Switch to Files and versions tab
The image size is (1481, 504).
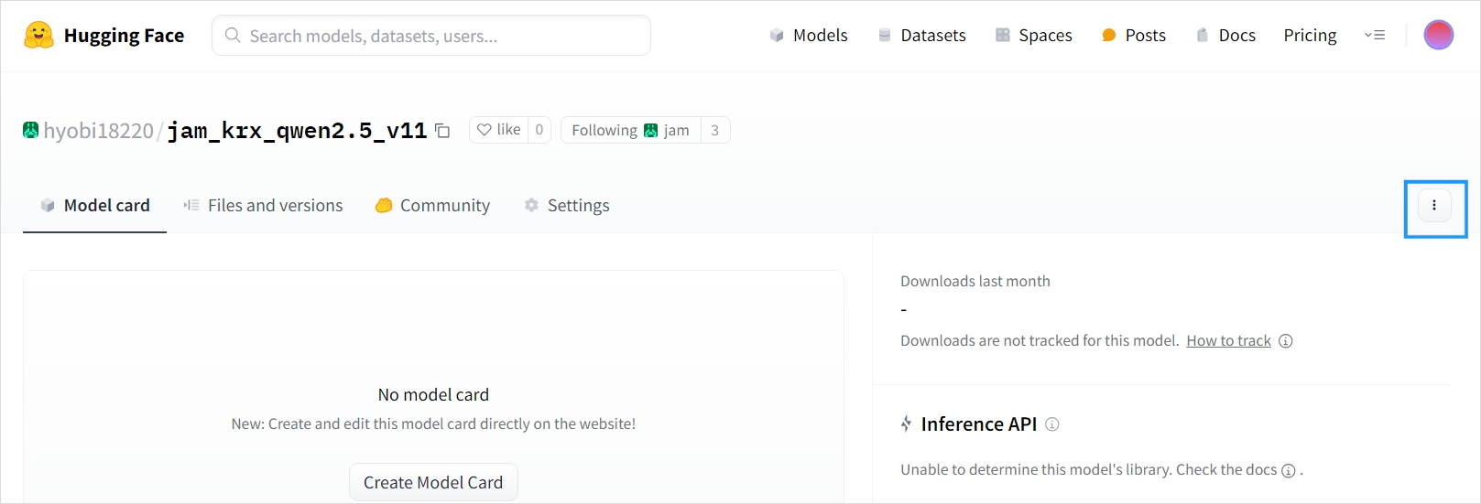pos(263,206)
